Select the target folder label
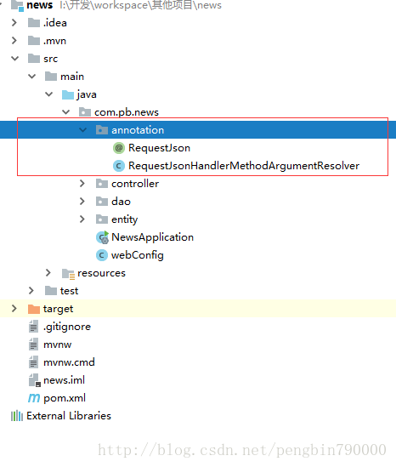The width and height of the screenshot is (396, 467). [59, 309]
